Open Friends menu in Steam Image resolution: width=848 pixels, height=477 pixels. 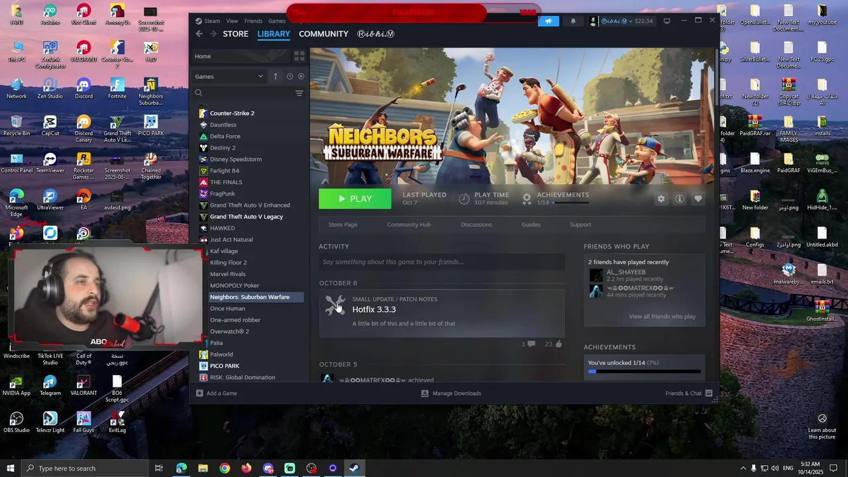coord(253,21)
